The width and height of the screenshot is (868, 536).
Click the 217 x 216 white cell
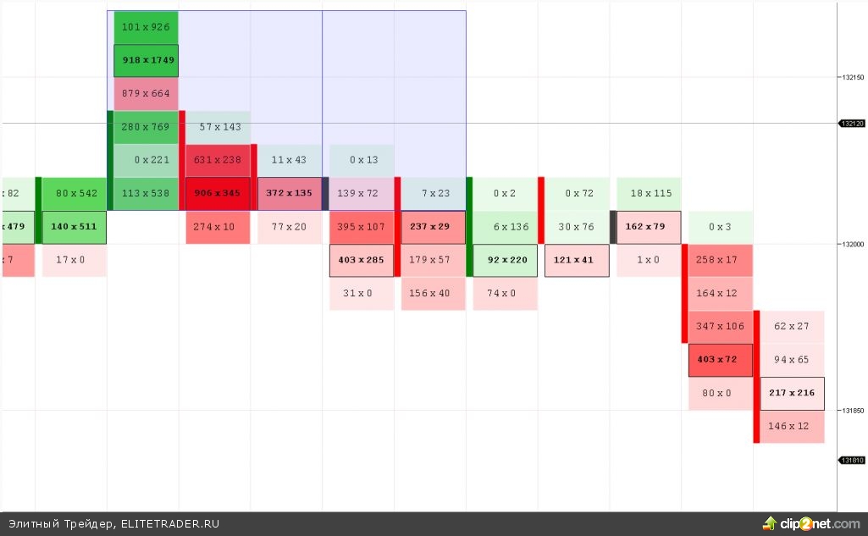point(792,393)
